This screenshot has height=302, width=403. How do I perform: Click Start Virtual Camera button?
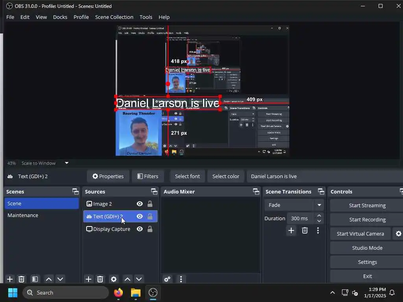[x=360, y=234]
